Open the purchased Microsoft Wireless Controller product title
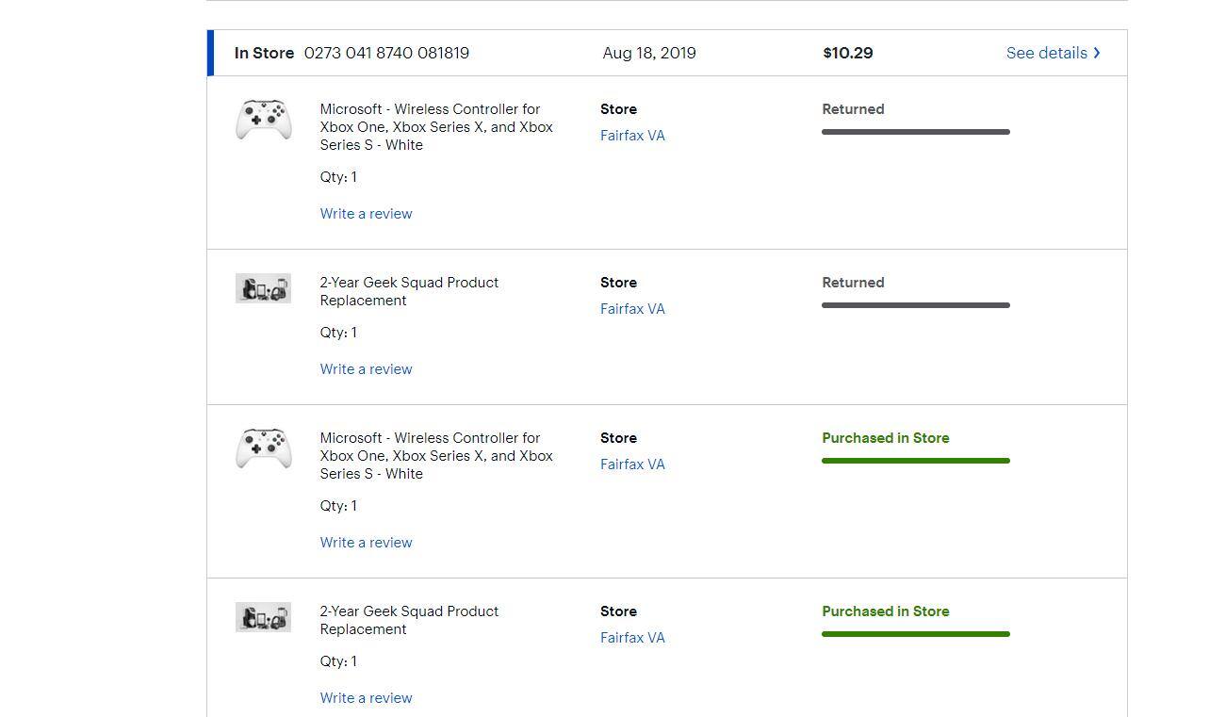 (x=435, y=456)
